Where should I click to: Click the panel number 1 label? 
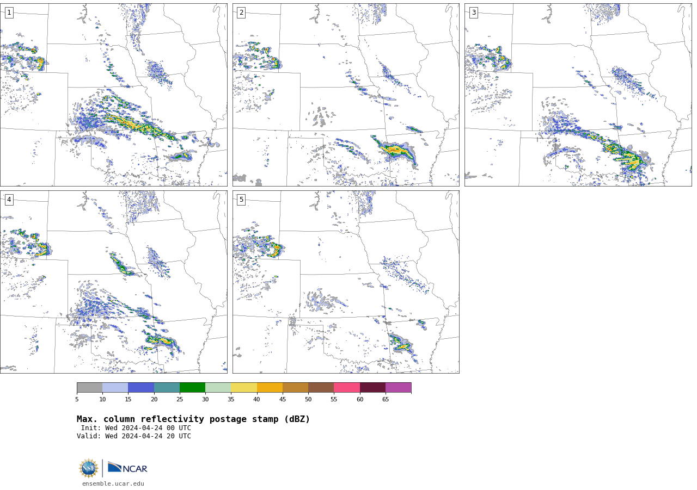(9, 13)
